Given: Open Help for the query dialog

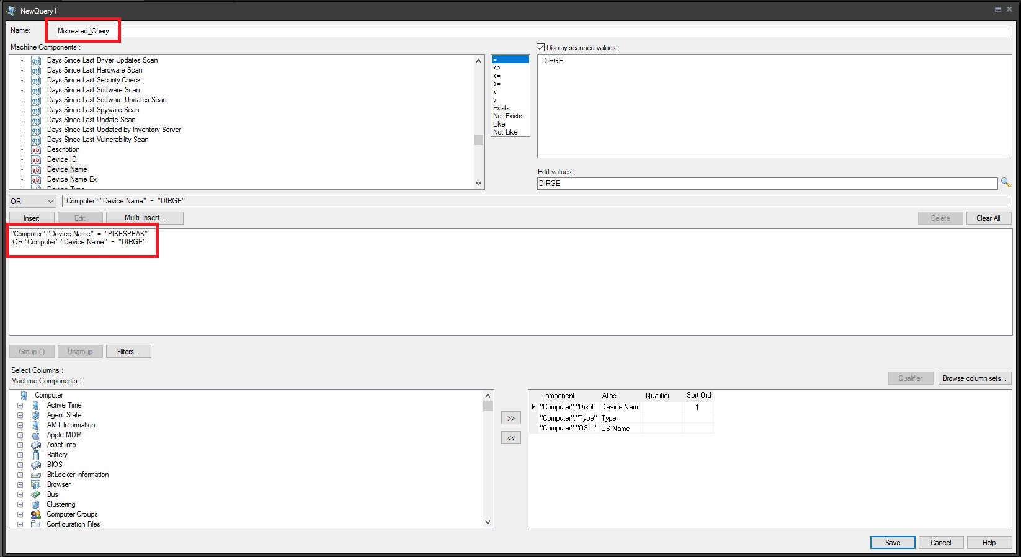Looking at the screenshot, I should click(x=989, y=543).
